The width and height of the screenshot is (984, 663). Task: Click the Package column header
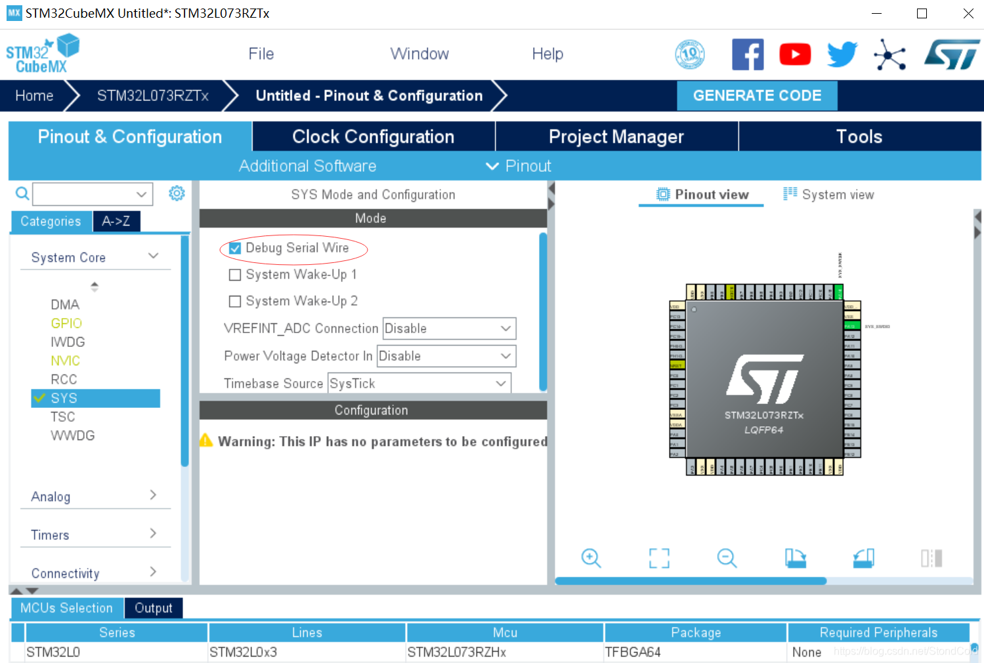point(696,632)
